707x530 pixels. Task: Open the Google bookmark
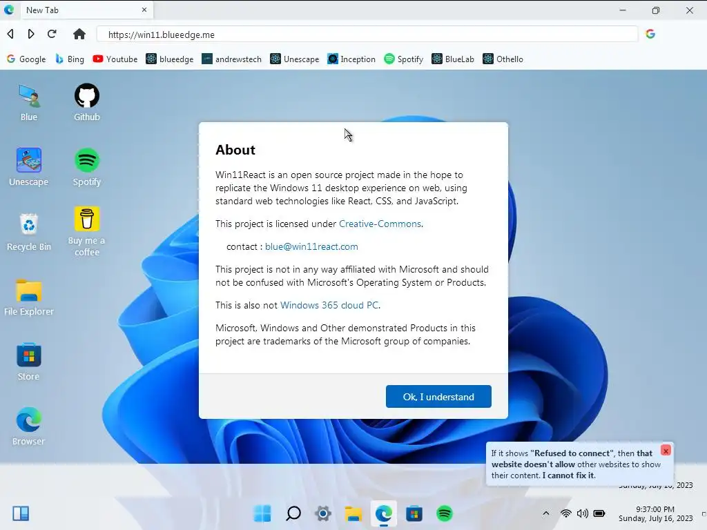(x=26, y=59)
